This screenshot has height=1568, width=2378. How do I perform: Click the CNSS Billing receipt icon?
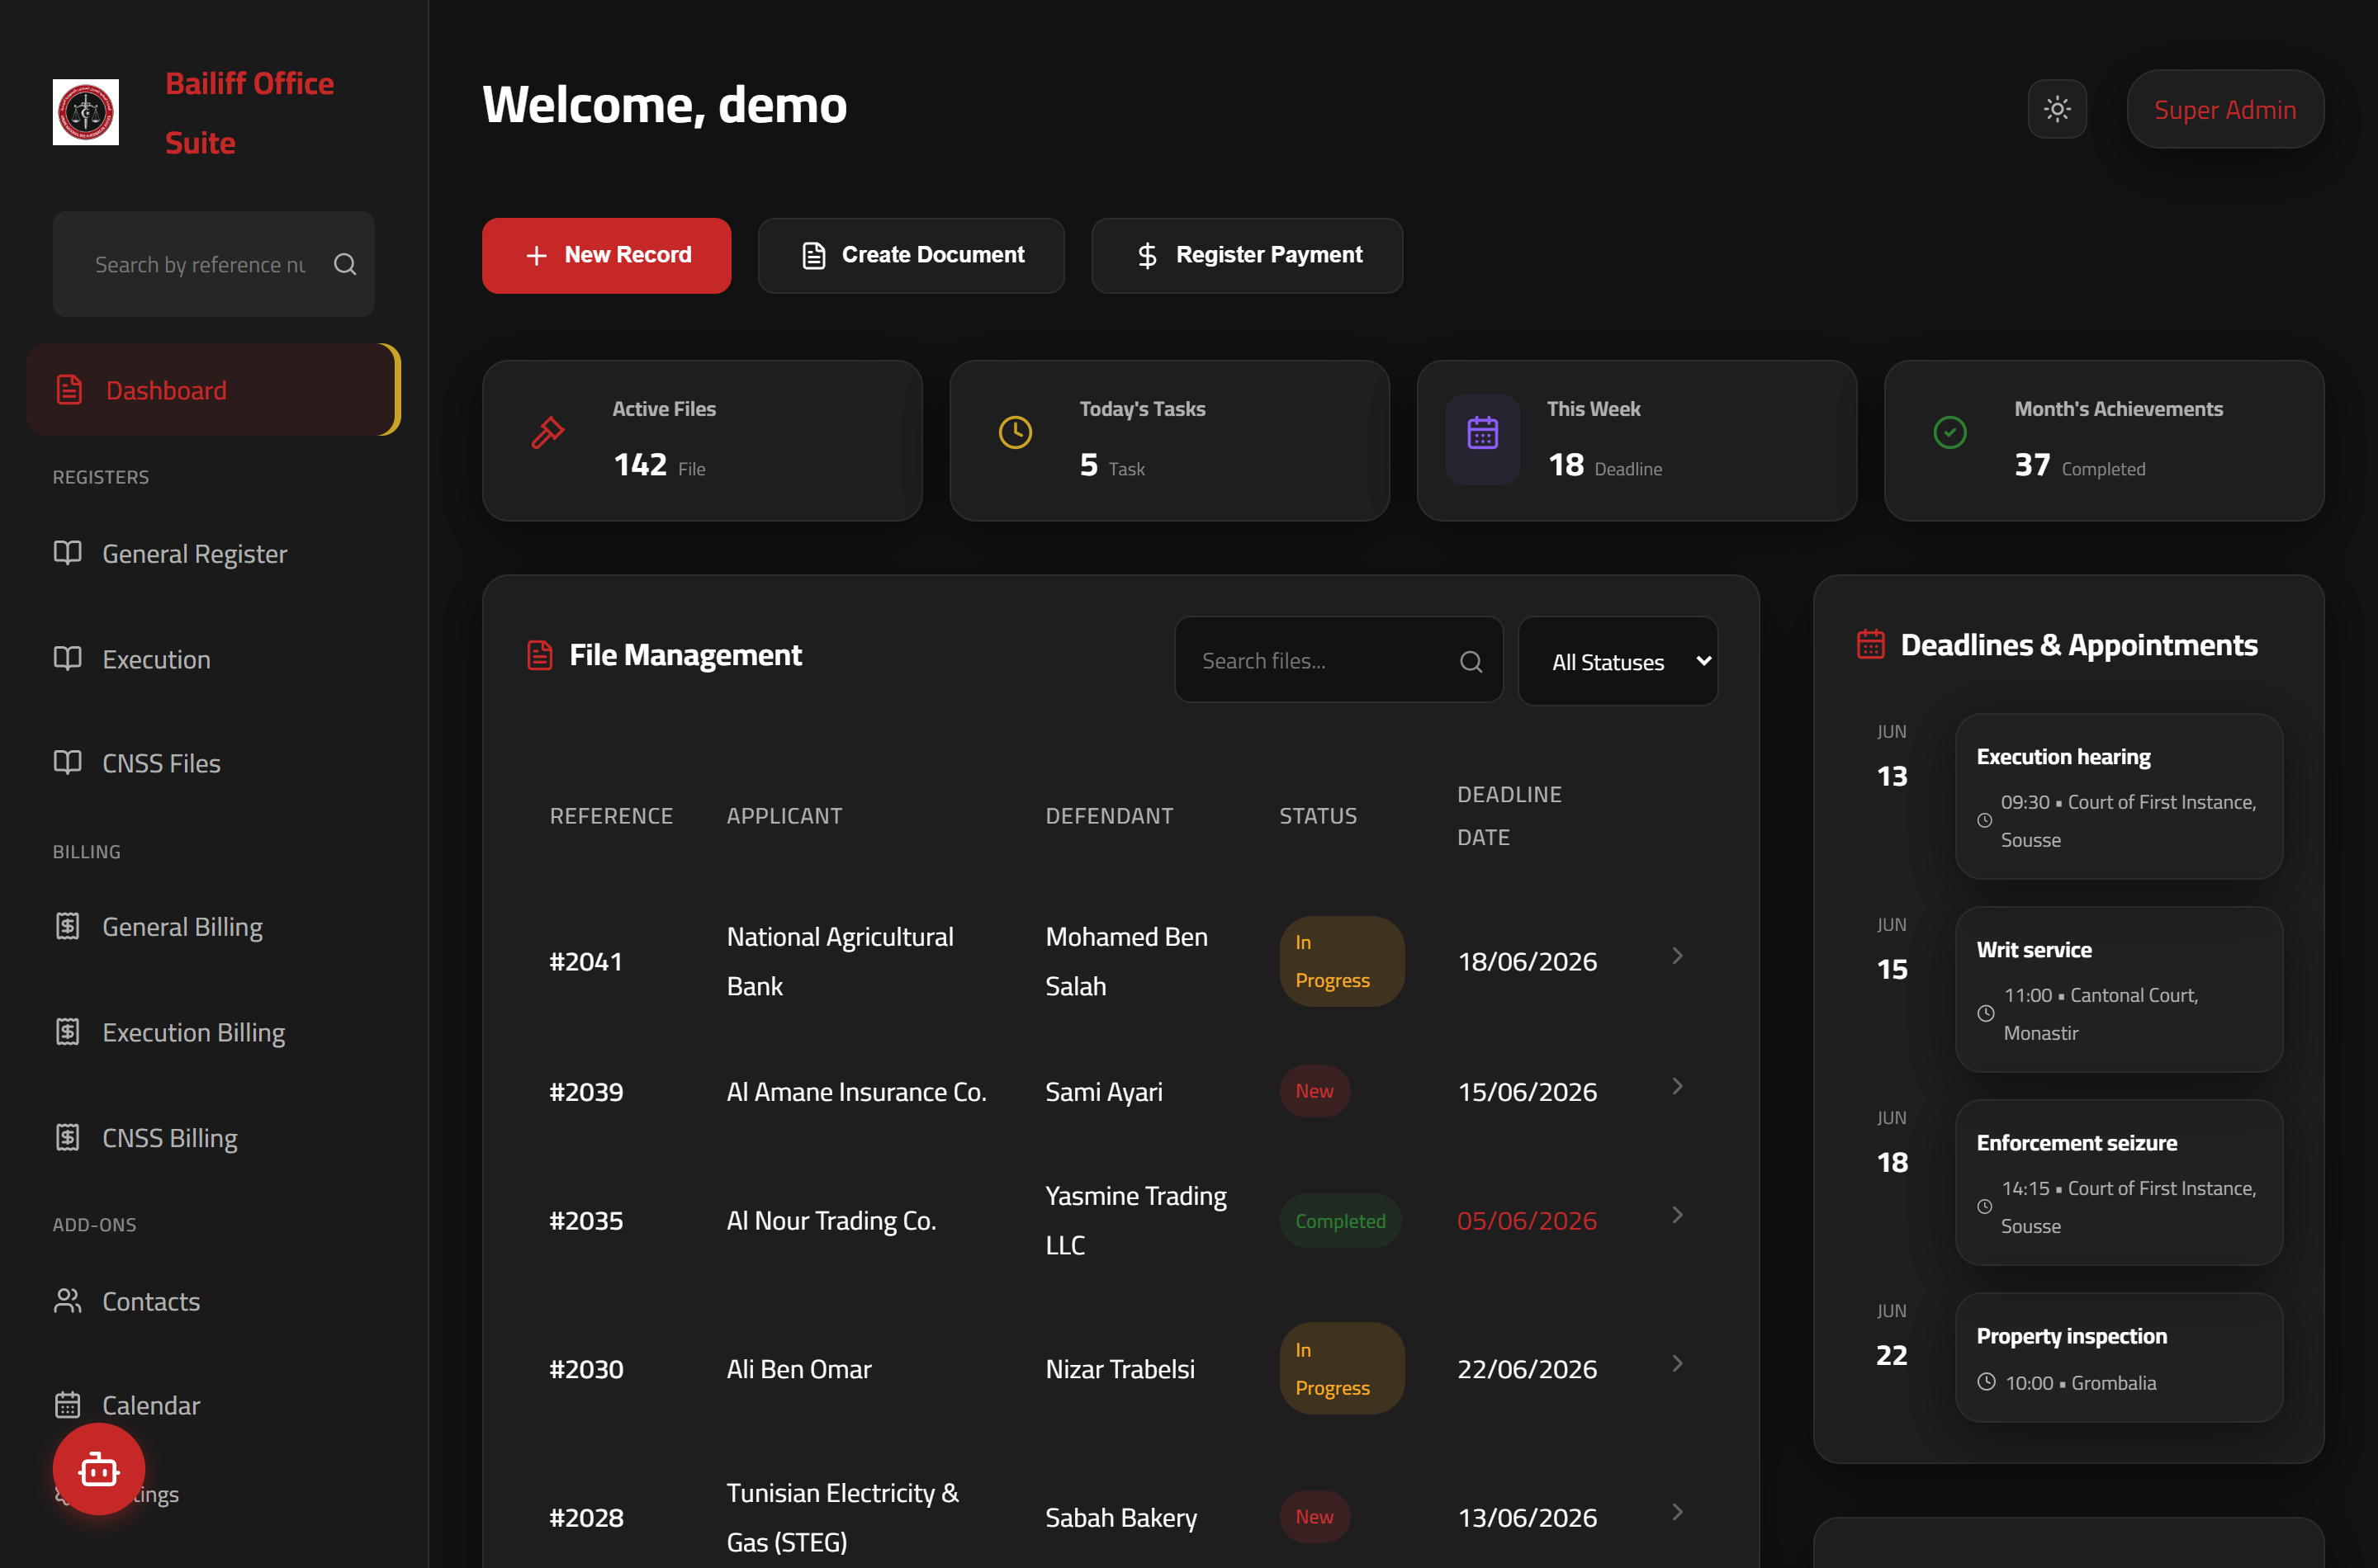[x=67, y=1137]
